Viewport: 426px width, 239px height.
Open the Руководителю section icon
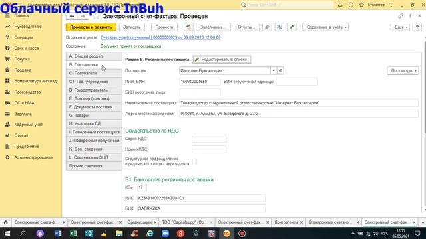coord(7,27)
